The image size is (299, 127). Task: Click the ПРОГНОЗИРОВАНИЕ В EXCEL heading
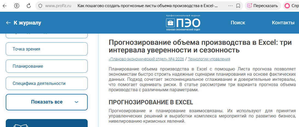[151, 102]
